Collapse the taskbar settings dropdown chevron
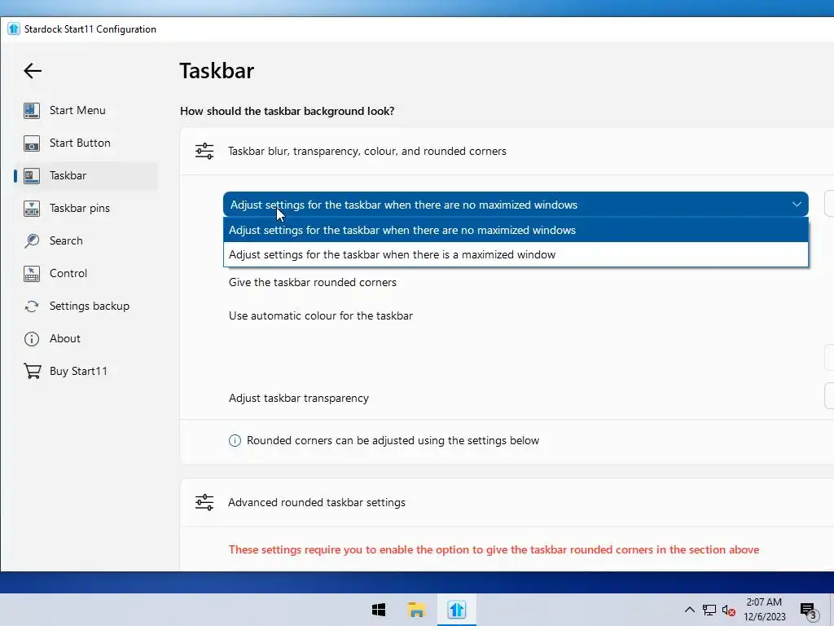Screen dimensions: 834x626 pos(797,205)
